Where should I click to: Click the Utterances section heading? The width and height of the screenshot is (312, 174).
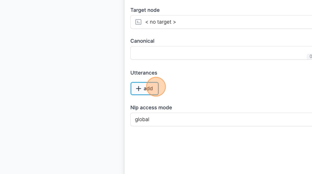pyautogui.click(x=144, y=73)
